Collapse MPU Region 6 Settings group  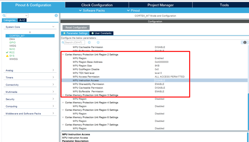point(63,117)
